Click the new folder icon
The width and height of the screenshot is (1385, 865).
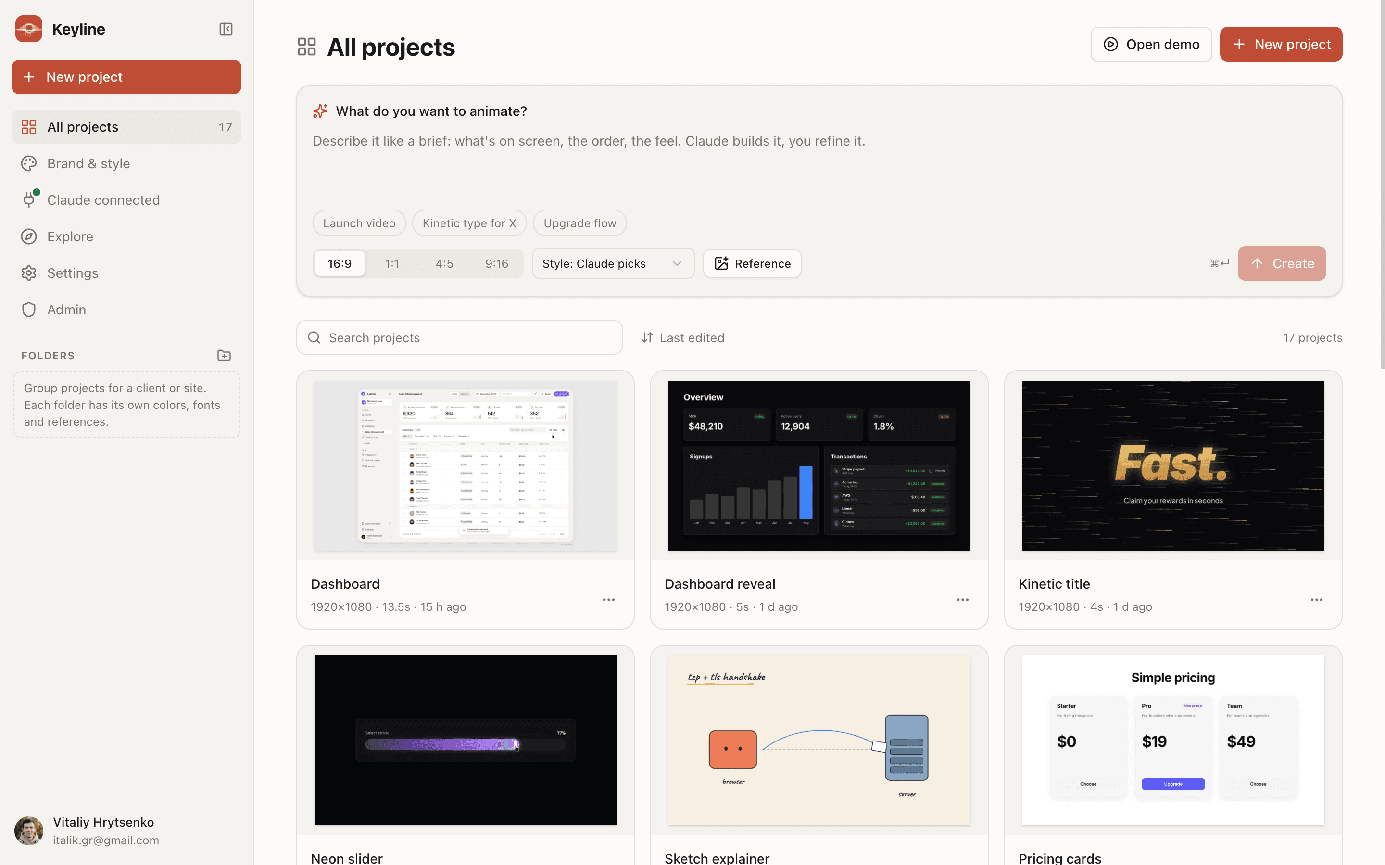(x=224, y=355)
